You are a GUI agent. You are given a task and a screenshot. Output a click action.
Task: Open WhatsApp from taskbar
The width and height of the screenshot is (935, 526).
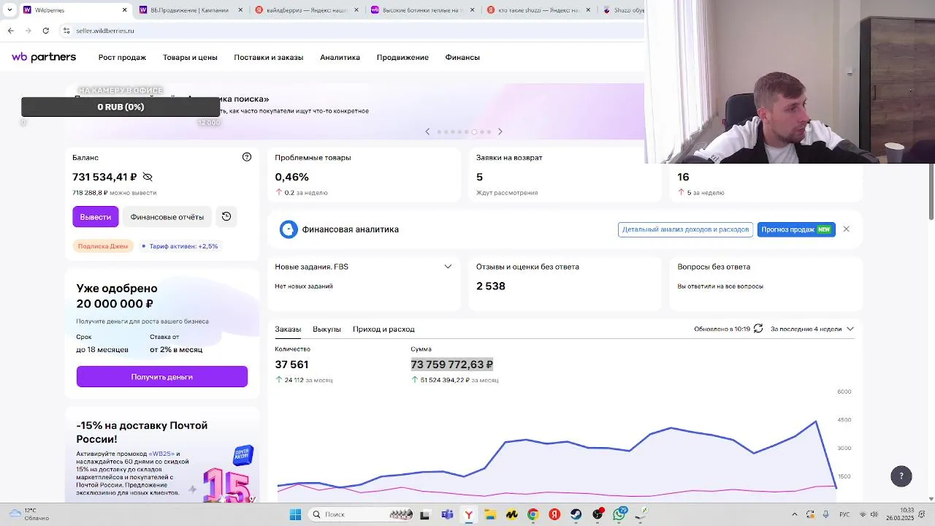pos(619,514)
